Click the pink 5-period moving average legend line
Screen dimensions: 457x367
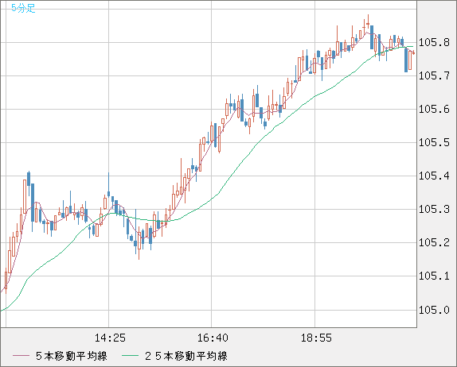pyautogui.click(x=21, y=356)
